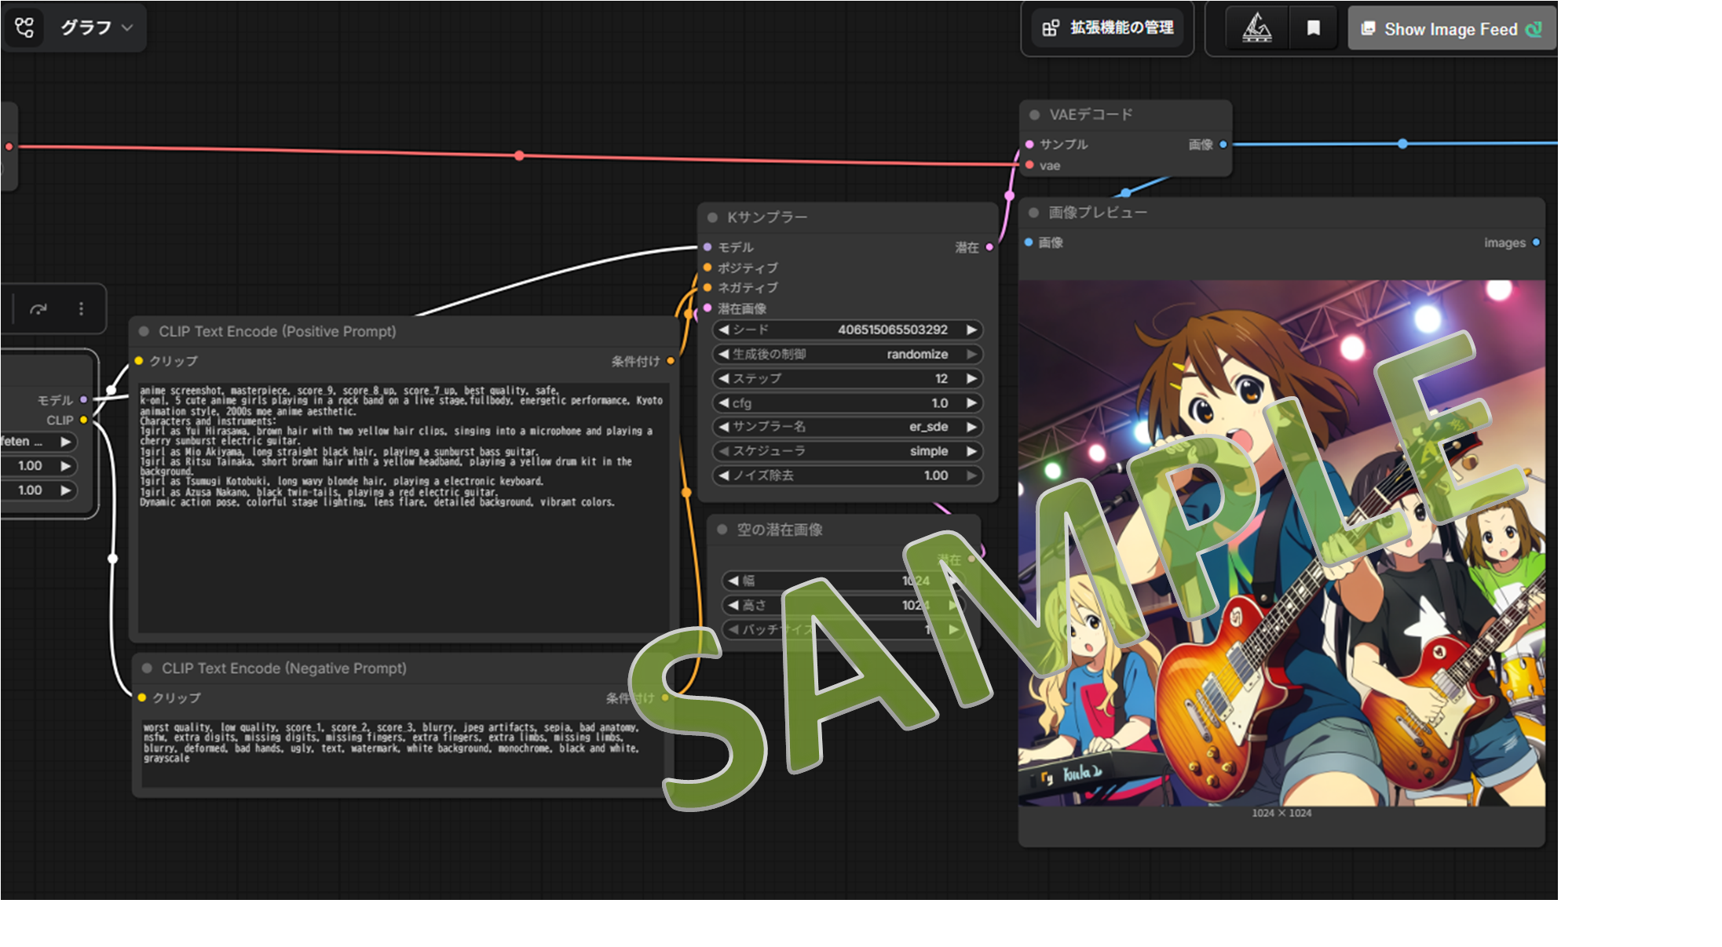Screen dimensions: 1722x947
Task: Click the generated image in 画像プレビュー
Action: (1281, 543)
